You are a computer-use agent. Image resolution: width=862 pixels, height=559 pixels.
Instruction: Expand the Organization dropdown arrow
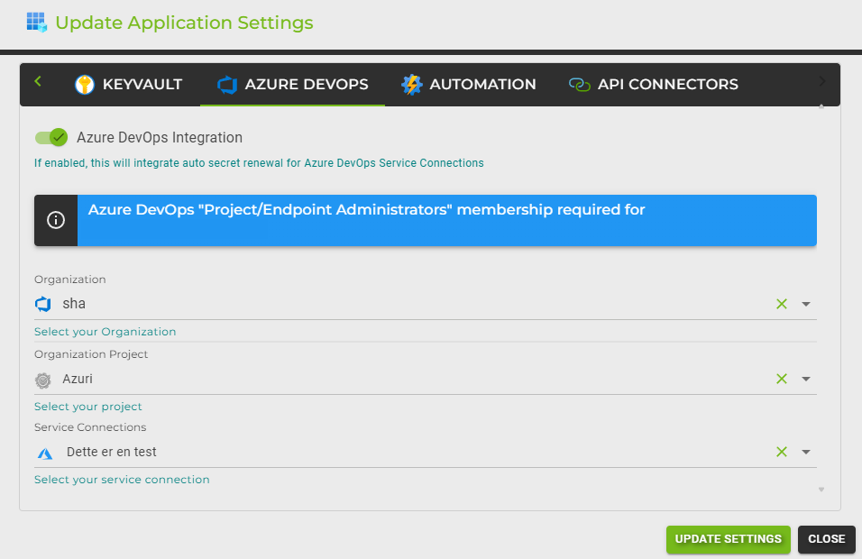(806, 304)
